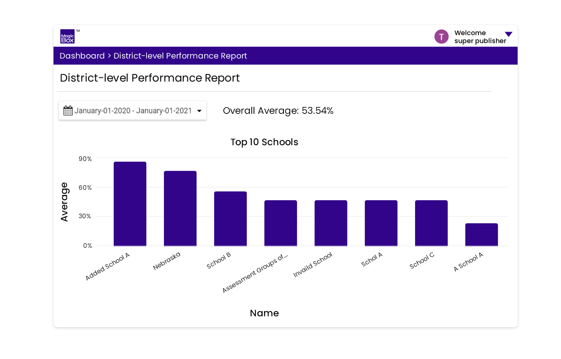Go to Dashboard breadcrumb link

[x=82, y=56]
